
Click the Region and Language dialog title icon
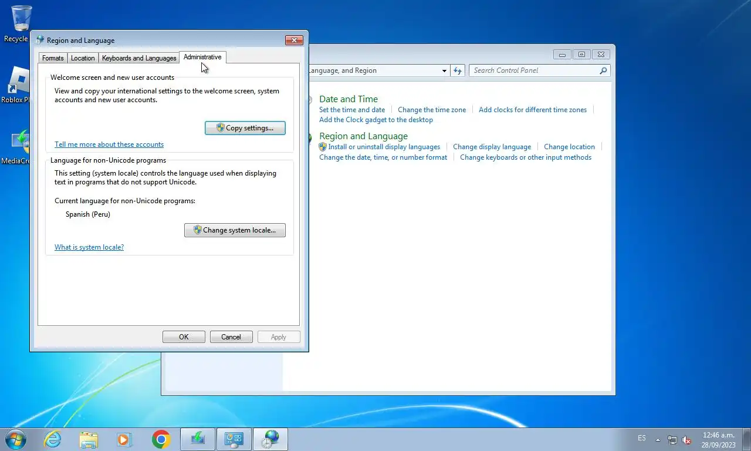tap(40, 41)
